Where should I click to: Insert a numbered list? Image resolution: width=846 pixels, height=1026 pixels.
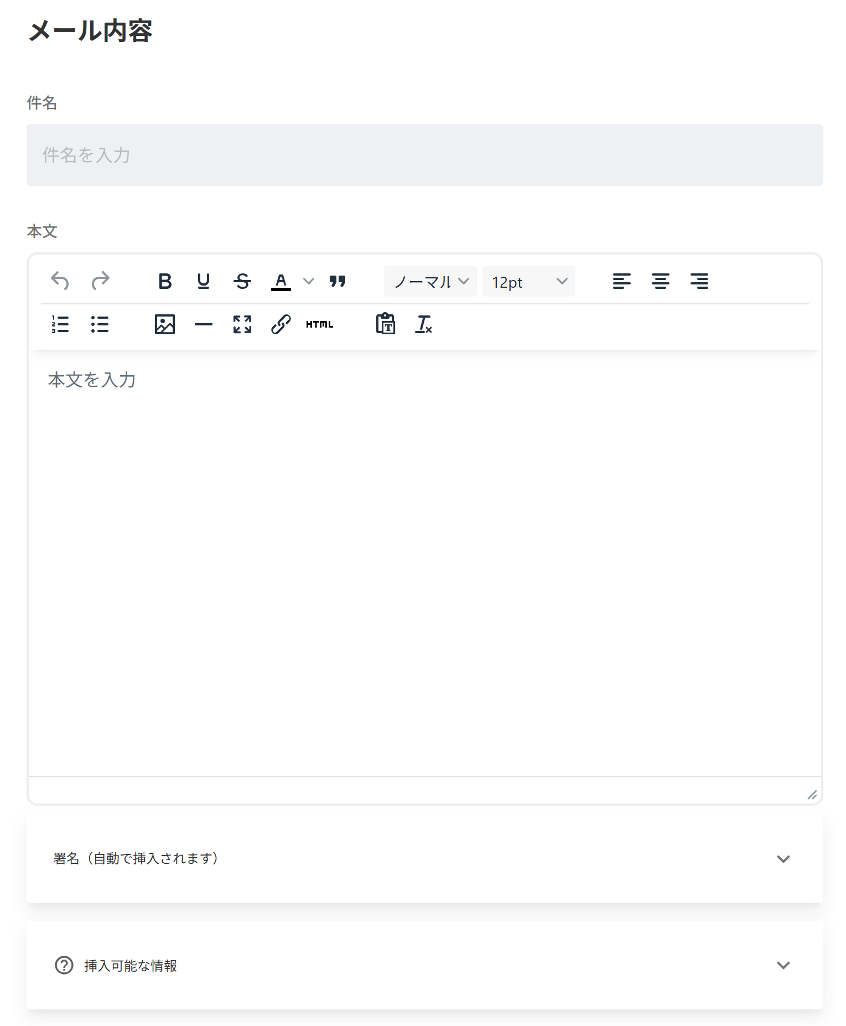pos(60,324)
